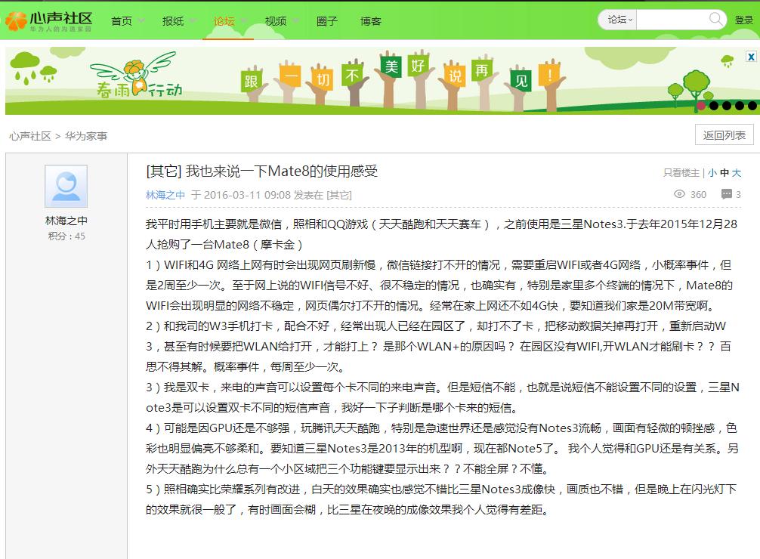Switch font size to 小

click(714, 172)
